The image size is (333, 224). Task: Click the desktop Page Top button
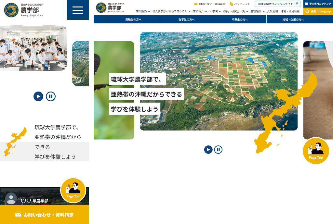click(x=316, y=151)
